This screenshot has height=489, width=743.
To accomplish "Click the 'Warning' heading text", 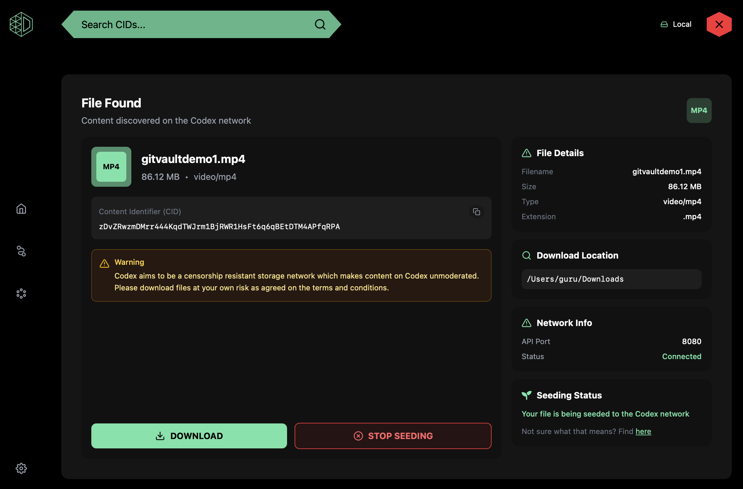I will [x=129, y=262].
